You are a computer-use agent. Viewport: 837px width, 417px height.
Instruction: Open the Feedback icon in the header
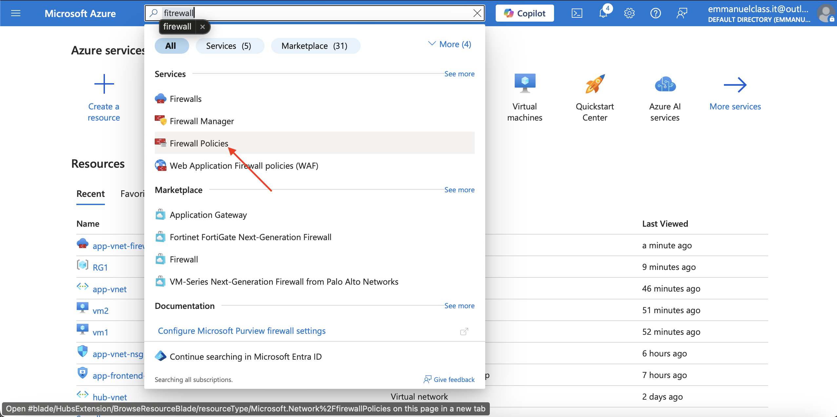tap(682, 13)
